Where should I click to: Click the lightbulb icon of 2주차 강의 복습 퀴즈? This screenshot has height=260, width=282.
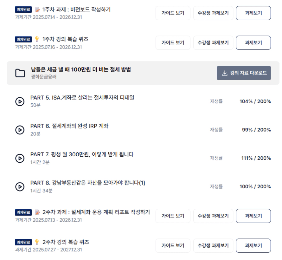37,242
